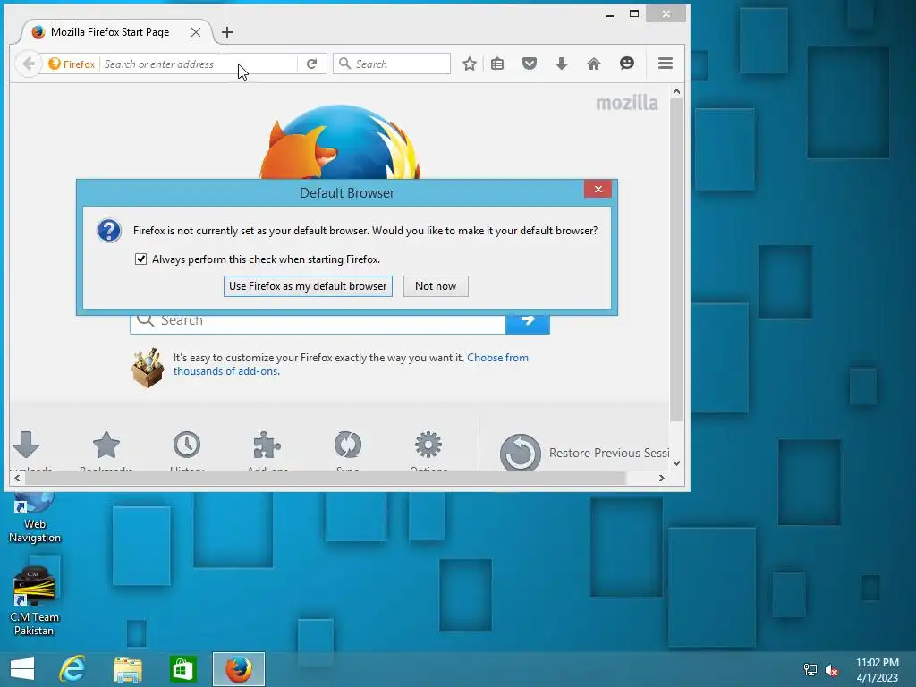Open Windows Store from taskbar
Screen dimensions: 916x687
pos(182,669)
